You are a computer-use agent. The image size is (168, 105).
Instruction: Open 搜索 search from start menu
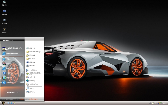tap(30, 89)
